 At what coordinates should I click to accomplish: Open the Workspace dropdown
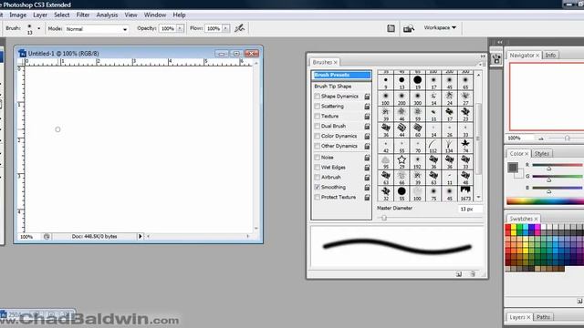pos(440,27)
